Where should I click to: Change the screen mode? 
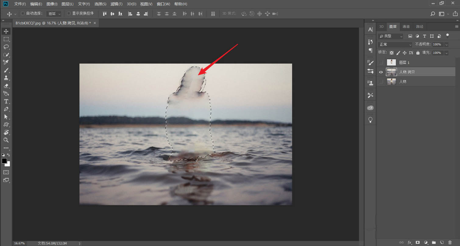6,180
